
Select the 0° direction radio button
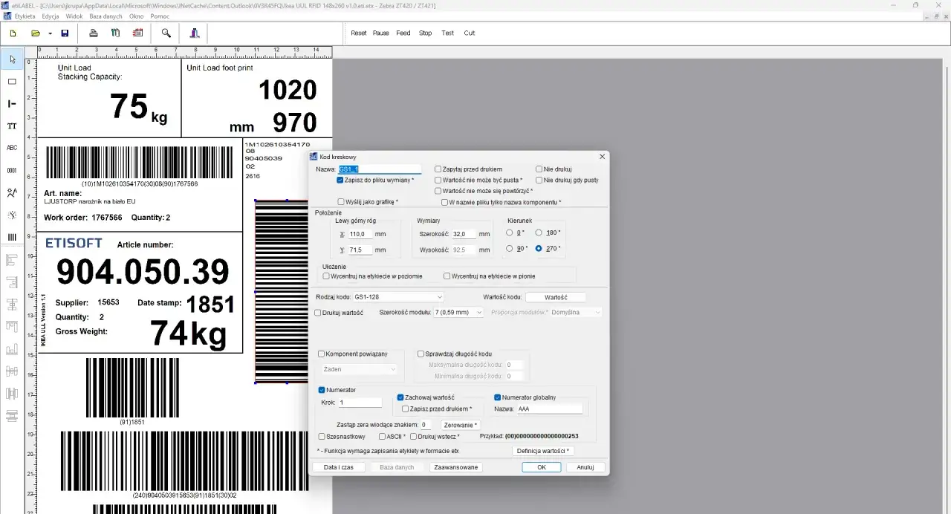pyautogui.click(x=510, y=232)
